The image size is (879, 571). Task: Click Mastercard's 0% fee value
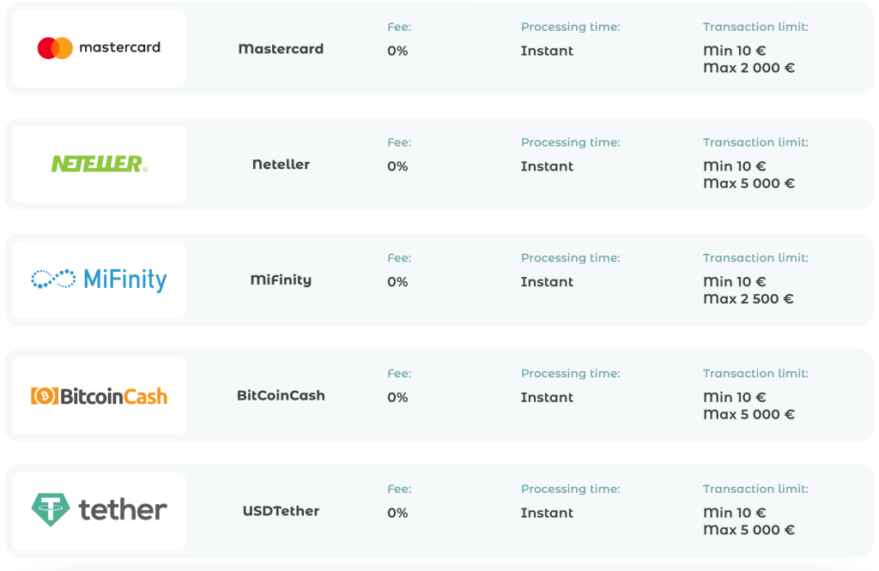click(x=397, y=51)
